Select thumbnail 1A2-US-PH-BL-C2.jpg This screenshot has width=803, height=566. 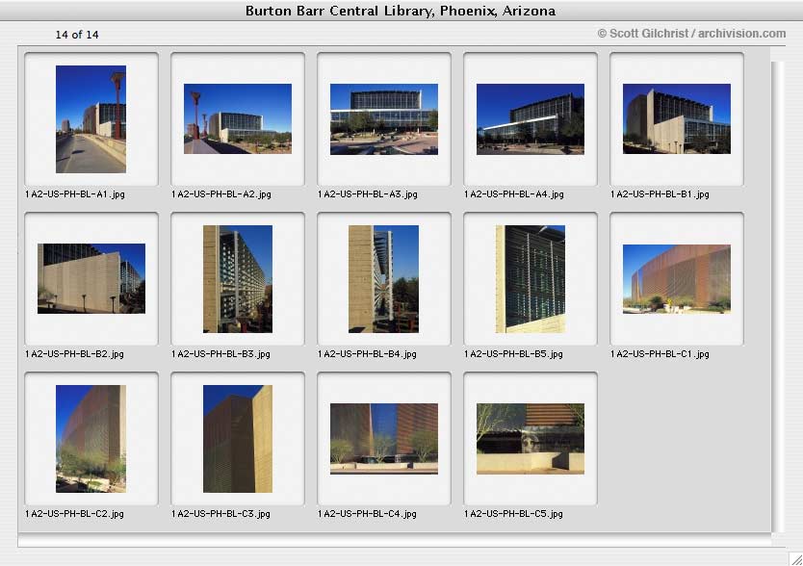click(x=91, y=439)
